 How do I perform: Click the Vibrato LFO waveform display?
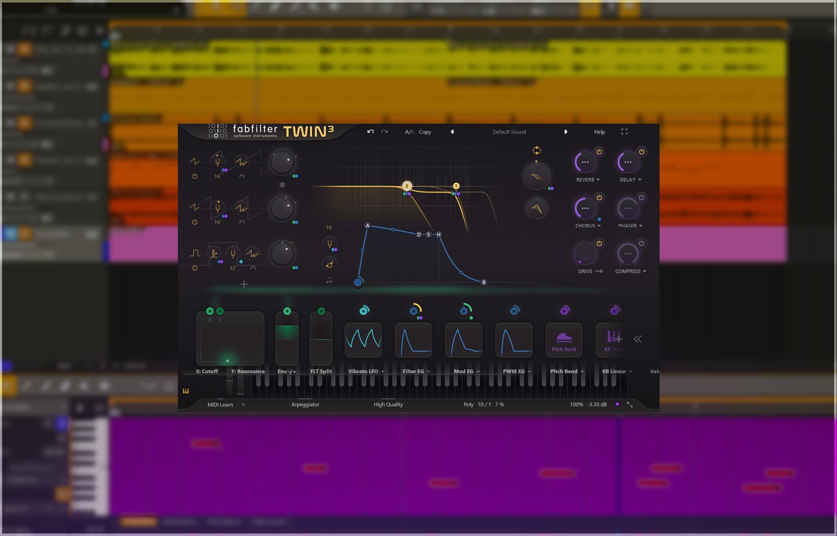[x=363, y=340]
